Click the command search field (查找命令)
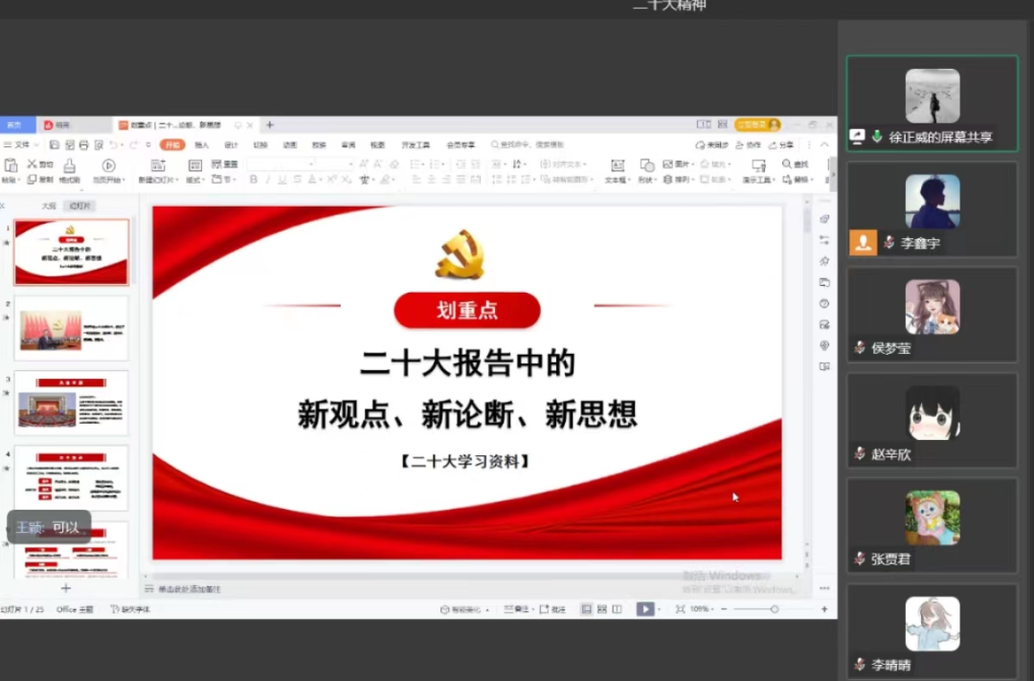The width and height of the screenshot is (1034, 681). coord(528,144)
